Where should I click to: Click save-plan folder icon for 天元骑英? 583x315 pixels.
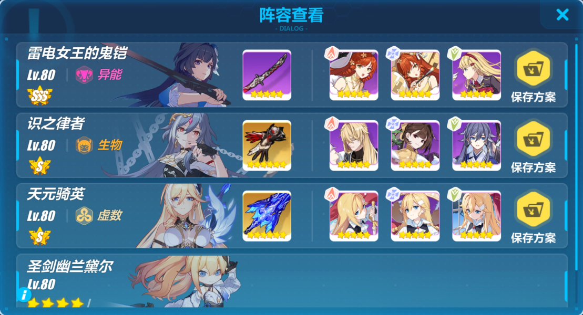pos(534,210)
